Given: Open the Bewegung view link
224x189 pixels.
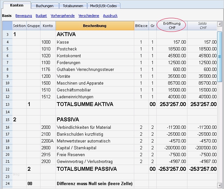Looking at the screenshot, I should pos(24,16).
